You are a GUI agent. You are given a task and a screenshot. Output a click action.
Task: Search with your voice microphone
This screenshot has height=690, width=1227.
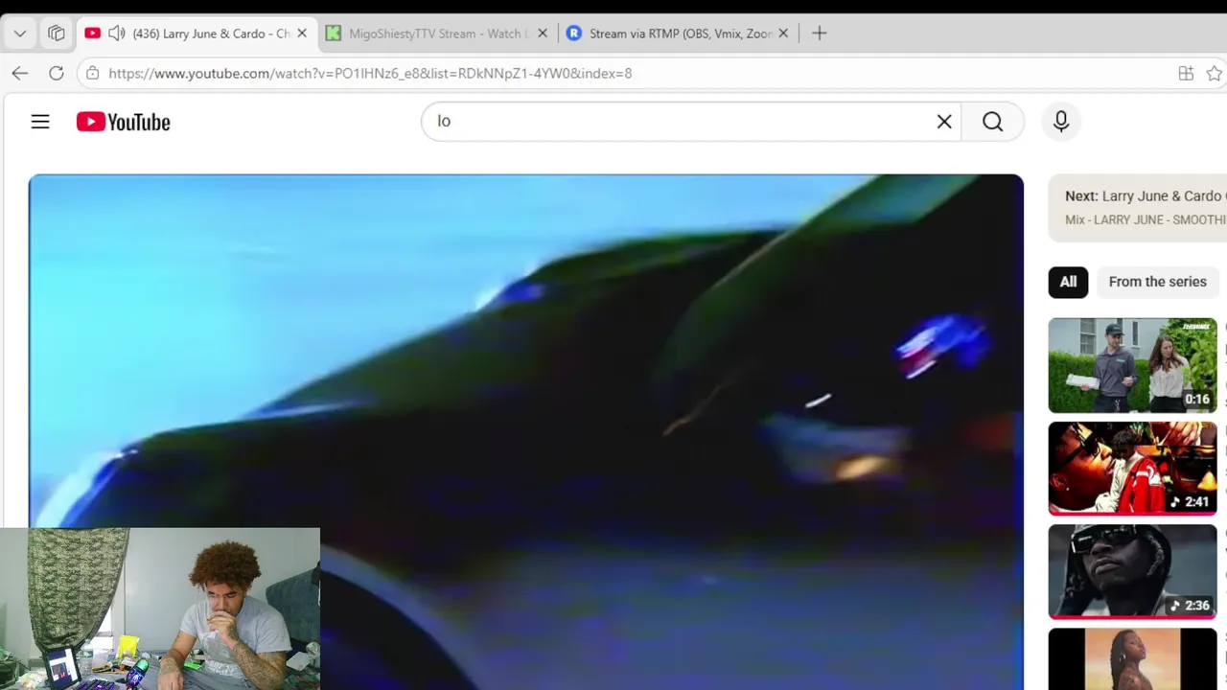coord(1061,122)
